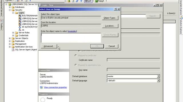Viewport: 183px width, 102px height.
Task: Click the Key name field
Action: [134, 70]
